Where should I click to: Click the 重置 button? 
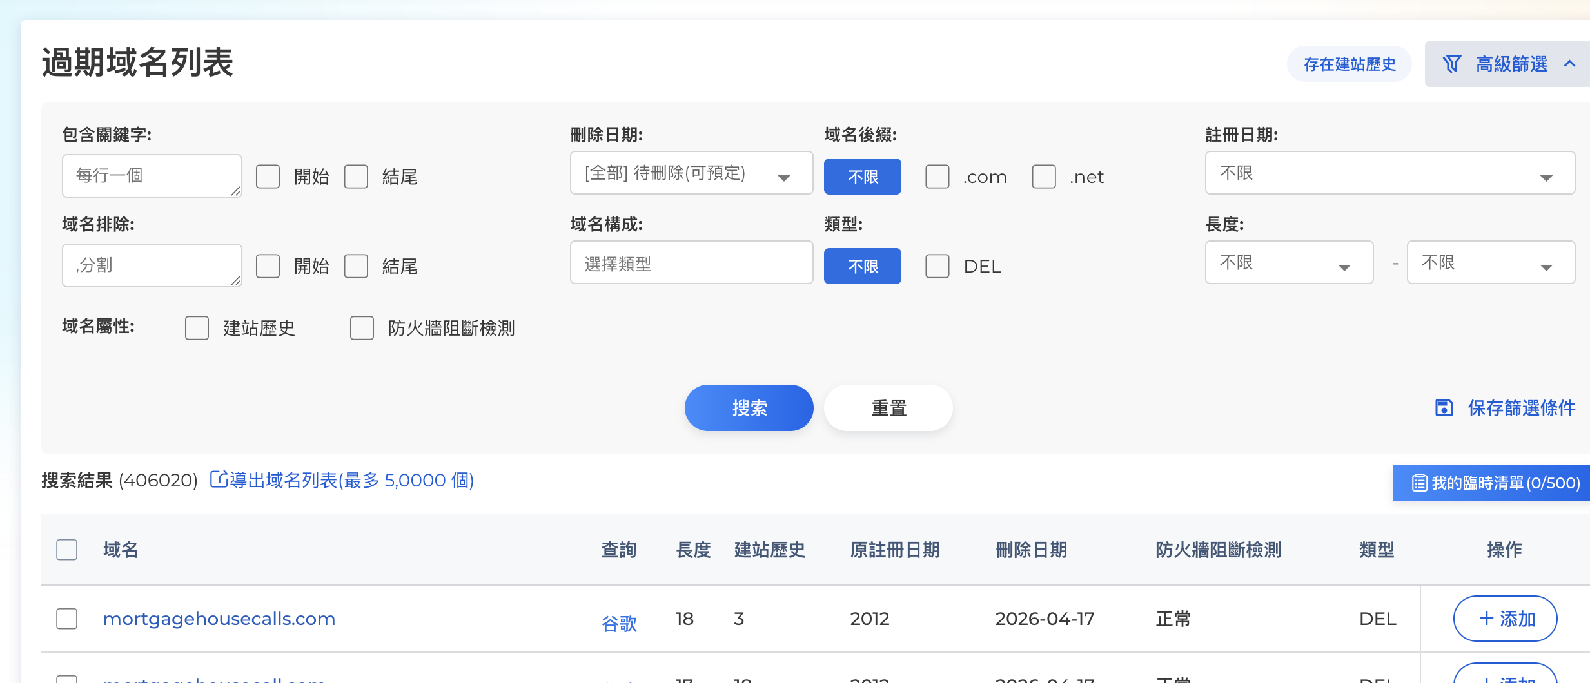888,408
